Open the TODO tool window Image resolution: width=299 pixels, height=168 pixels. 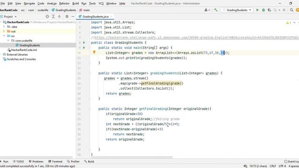tap(19, 161)
